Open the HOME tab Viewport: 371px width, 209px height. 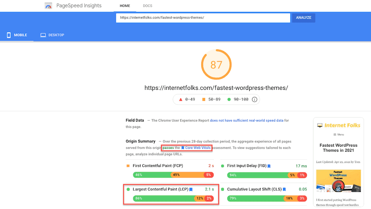(125, 6)
